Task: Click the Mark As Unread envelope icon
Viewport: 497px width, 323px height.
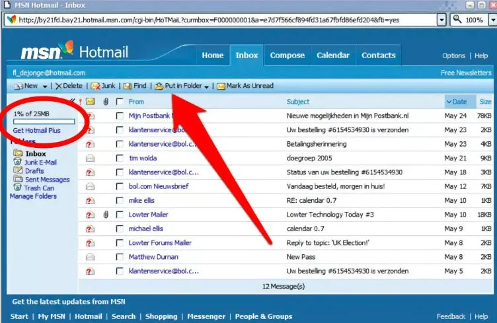Action: tap(221, 86)
